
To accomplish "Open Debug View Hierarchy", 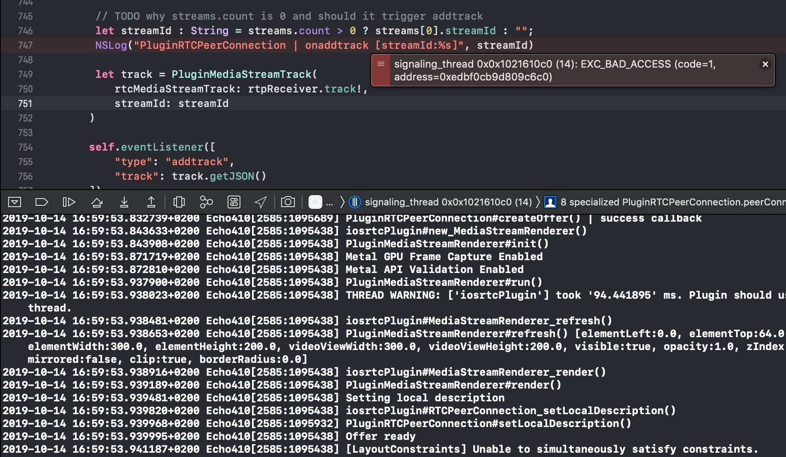I will point(179,202).
